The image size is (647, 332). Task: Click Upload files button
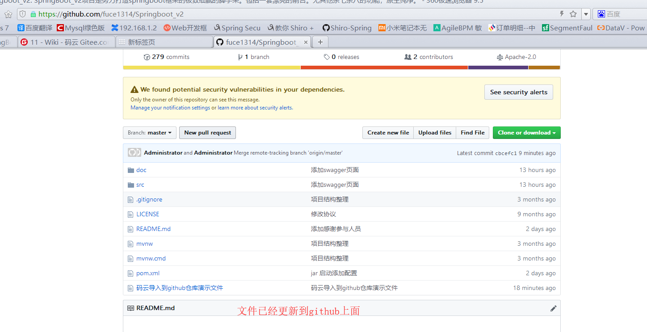pyautogui.click(x=435, y=133)
